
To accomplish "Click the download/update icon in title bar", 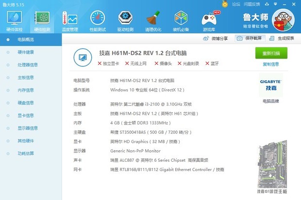I will point(267,4).
